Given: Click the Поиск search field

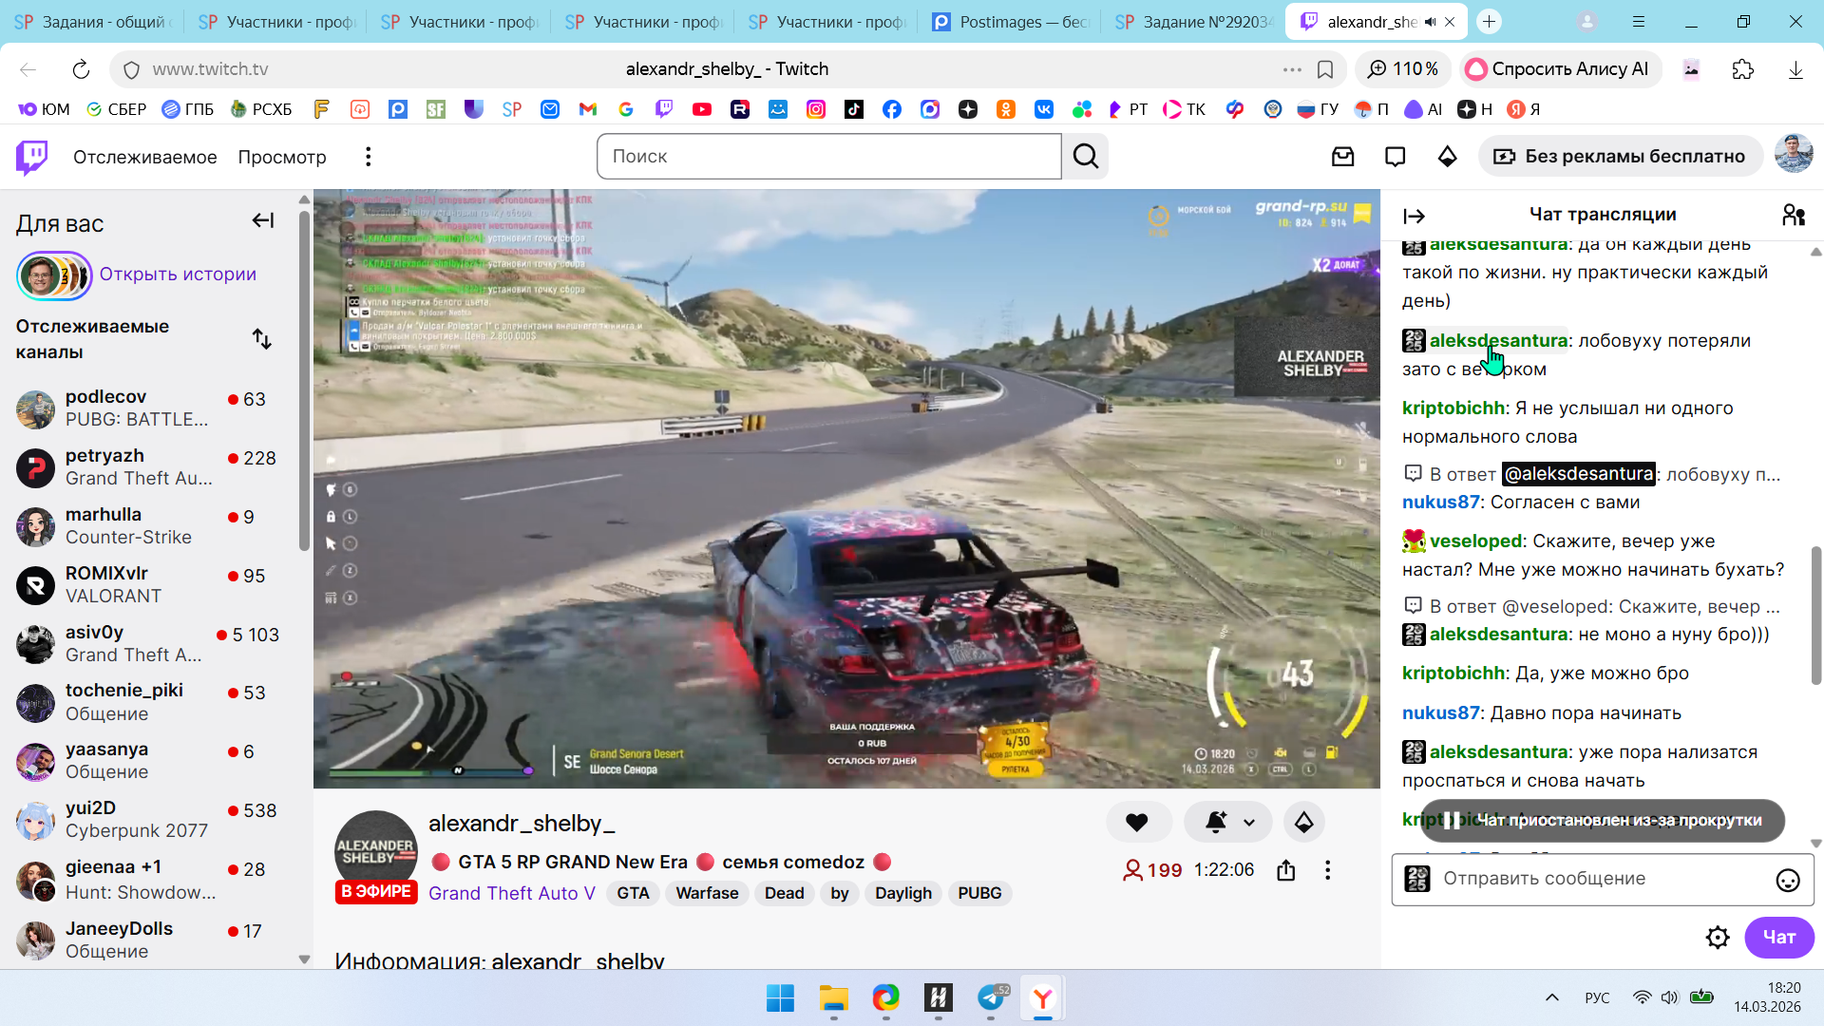Looking at the screenshot, I should coord(828,157).
